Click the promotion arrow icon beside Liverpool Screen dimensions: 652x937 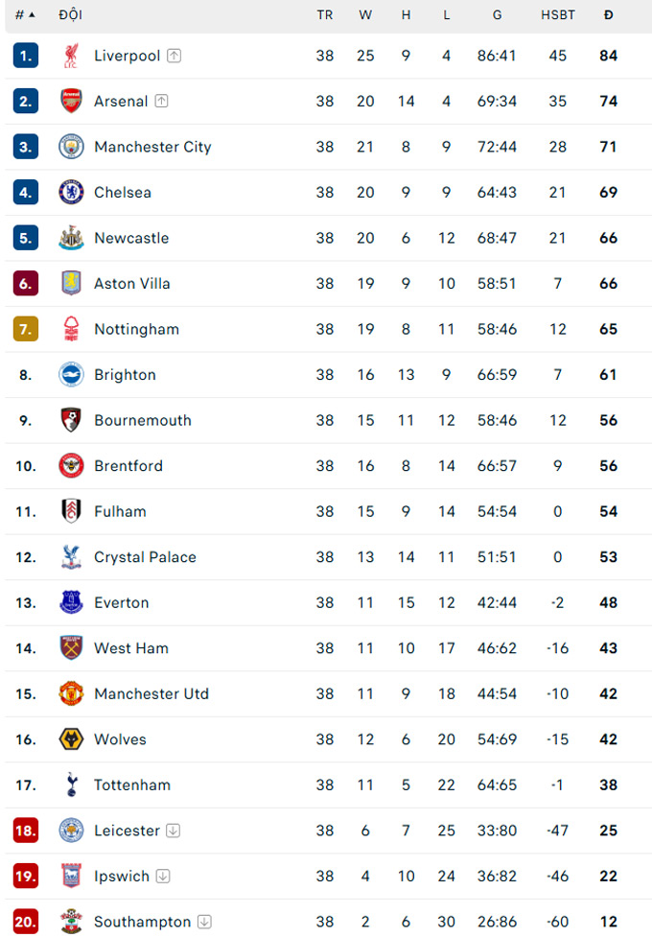[x=174, y=56]
